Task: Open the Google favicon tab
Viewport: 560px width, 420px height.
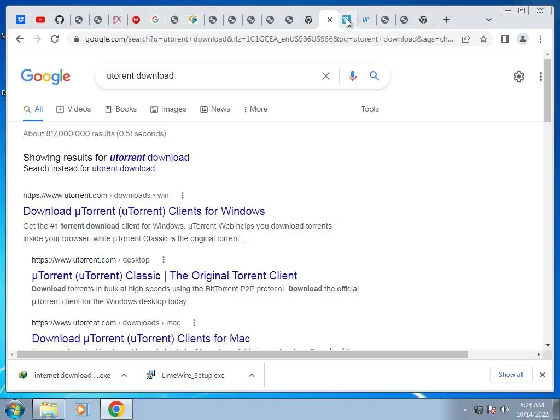Action: 155,20
